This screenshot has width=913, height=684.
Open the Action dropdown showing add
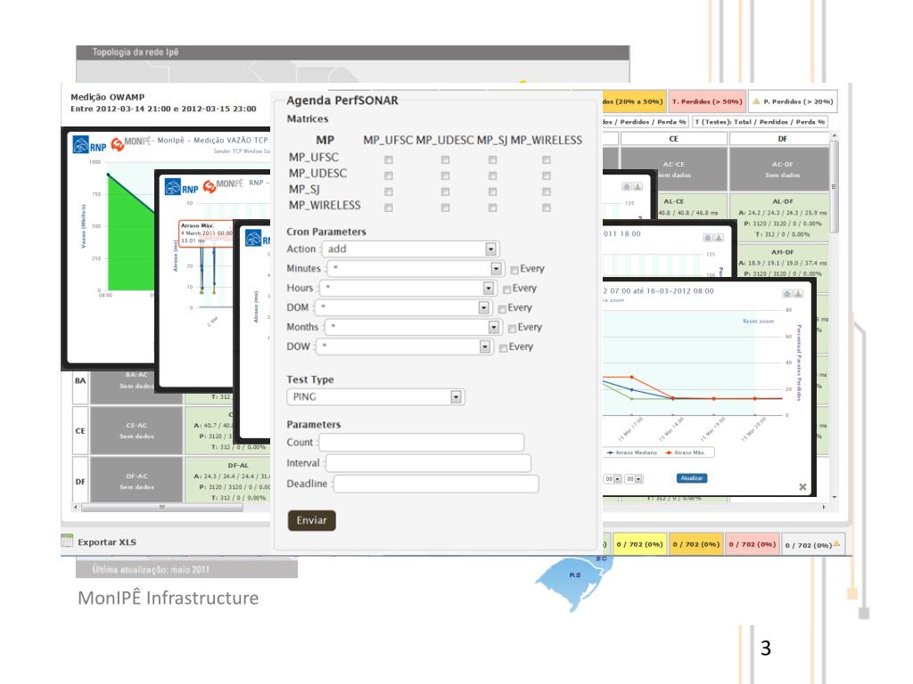(x=410, y=249)
